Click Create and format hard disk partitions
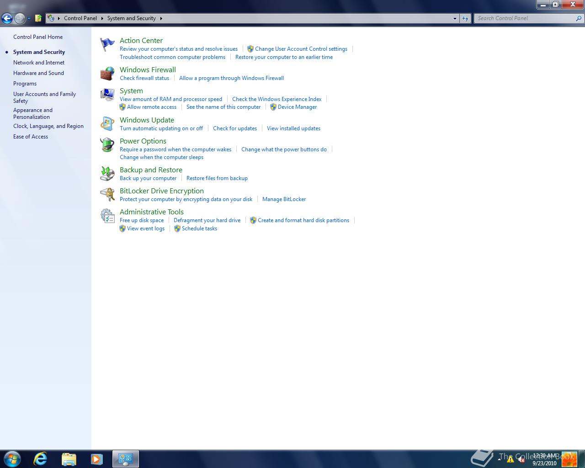 [x=303, y=220]
